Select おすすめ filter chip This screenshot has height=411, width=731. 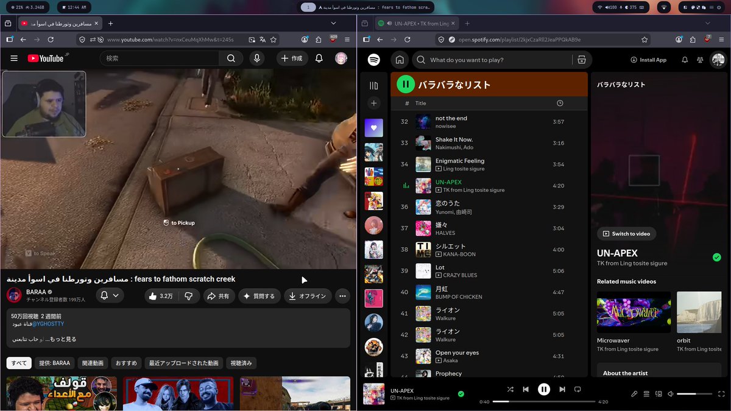[126, 363]
